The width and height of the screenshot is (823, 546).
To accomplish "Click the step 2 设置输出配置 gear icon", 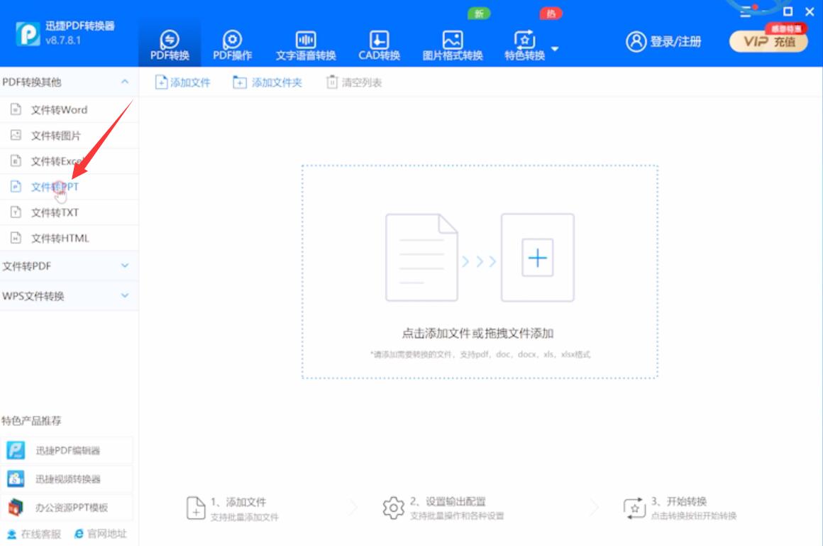I will [393, 508].
